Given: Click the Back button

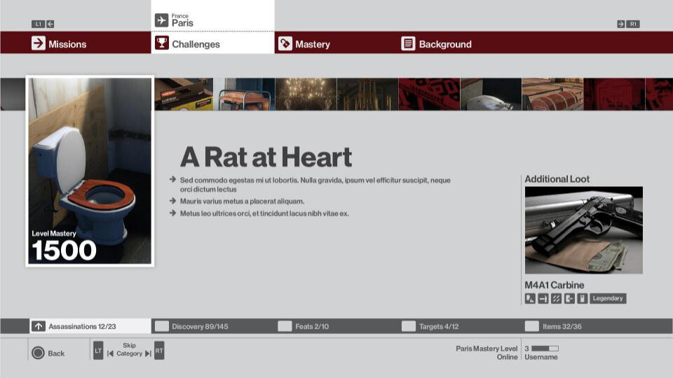Looking at the screenshot, I should pyautogui.click(x=48, y=353).
